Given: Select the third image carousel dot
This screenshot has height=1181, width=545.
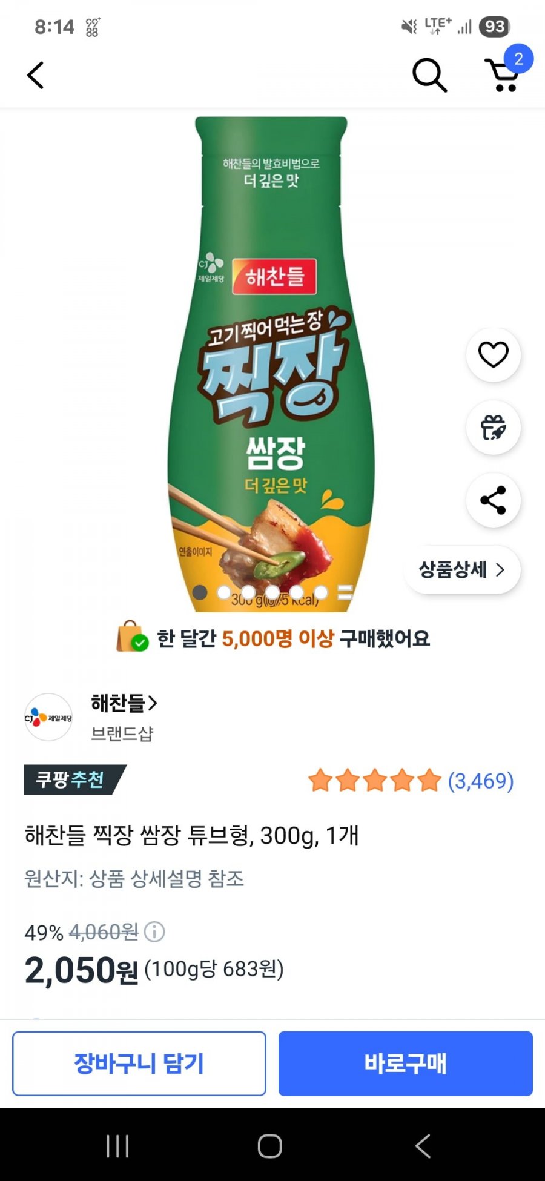Looking at the screenshot, I should point(248,592).
